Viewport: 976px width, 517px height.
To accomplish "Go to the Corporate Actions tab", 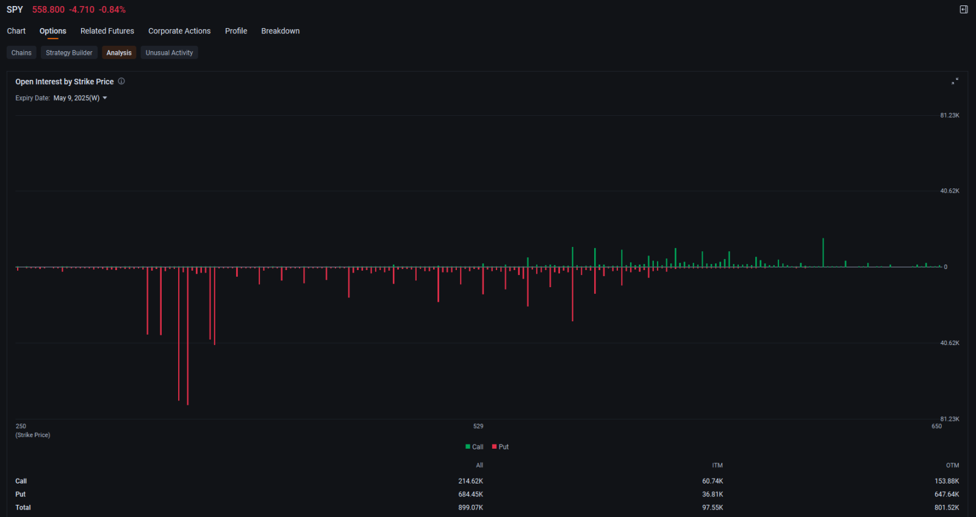I will (179, 31).
